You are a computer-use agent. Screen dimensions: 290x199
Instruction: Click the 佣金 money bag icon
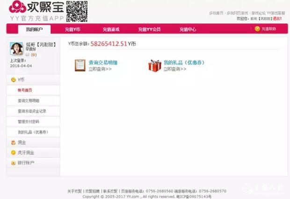[x=13, y=142]
